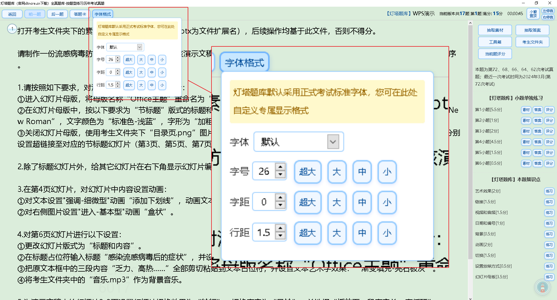Viewport: 557px width, 300px height.
Task: Click 素材 for 第5小题
Action: pyautogui.click(x=526, y=153)
